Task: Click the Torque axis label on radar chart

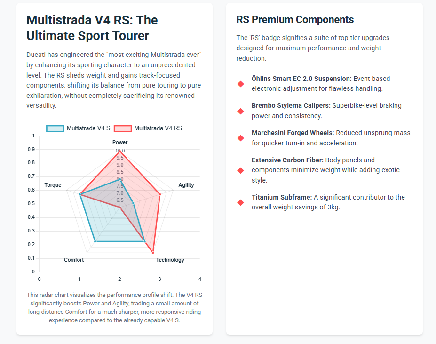Action: tap(53, 185)
